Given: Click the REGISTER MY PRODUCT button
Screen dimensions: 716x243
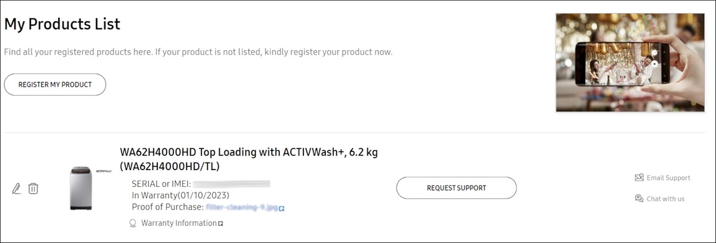Looking at the screenshot, I should point(55,84).
